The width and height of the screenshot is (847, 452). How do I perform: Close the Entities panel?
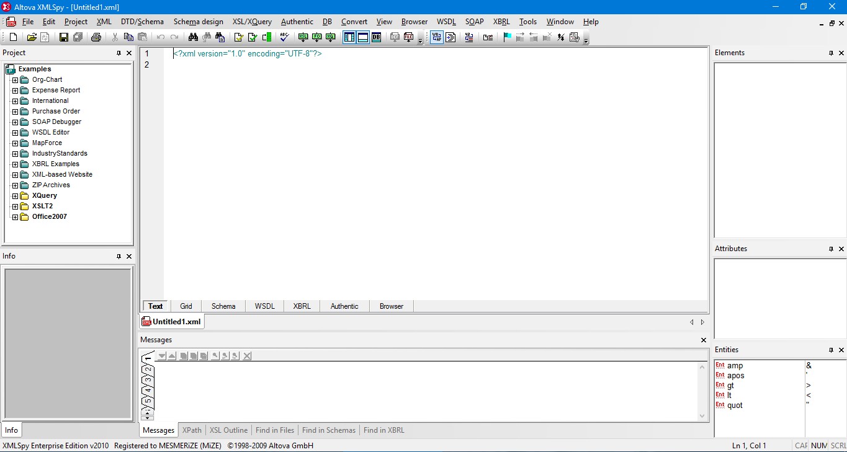[841, 350]
